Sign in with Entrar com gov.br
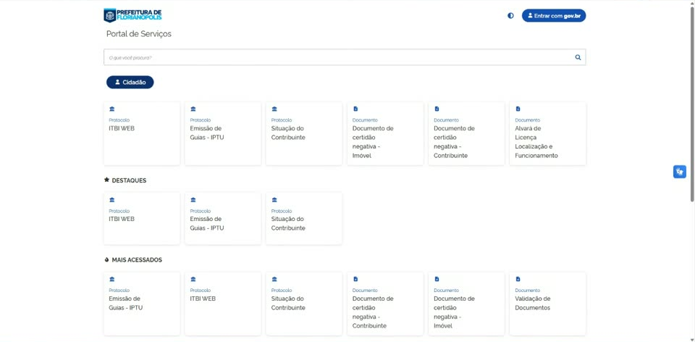This screenshot has width=695, height=342. [x=554, y=15]
